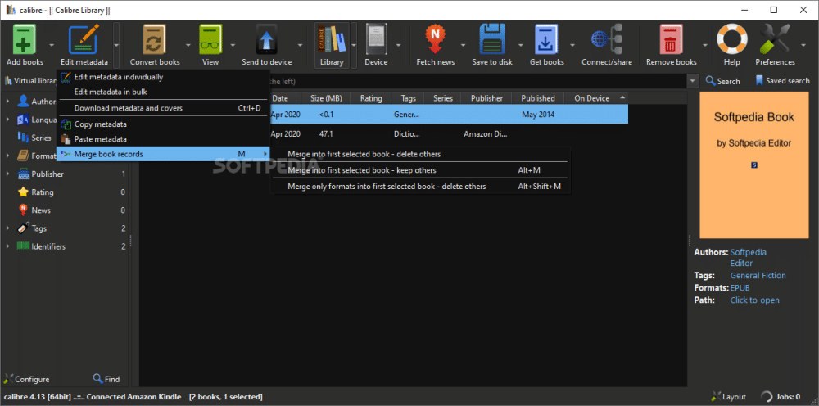Image resolution: width=819 pixels, height=406 pixels.
Task: Click the General Fiction tag link
Action: click(758, 276)
